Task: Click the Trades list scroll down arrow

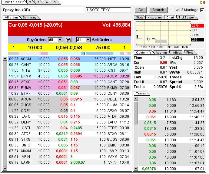Action: click(136, 169)
